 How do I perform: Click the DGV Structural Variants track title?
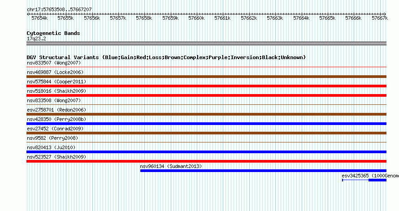[x=166, y=57]
